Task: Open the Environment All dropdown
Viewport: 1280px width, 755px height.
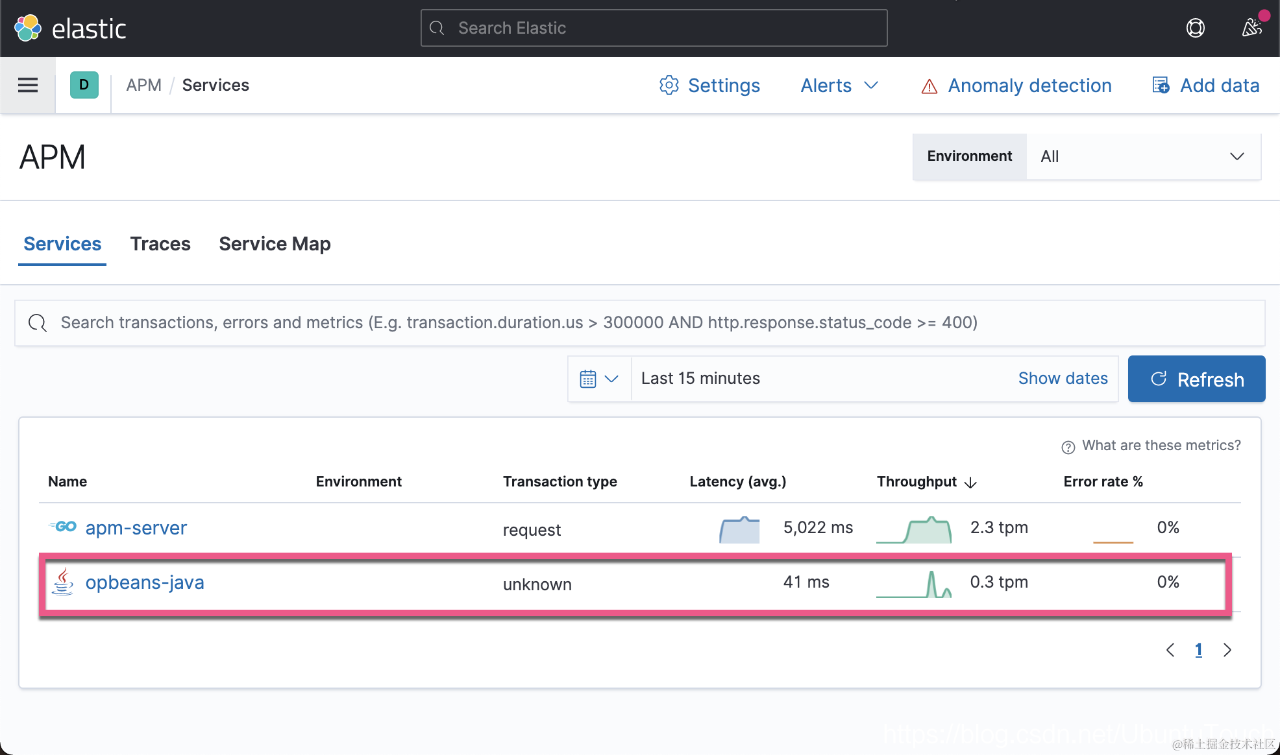Action: [x=1142, y=156]
